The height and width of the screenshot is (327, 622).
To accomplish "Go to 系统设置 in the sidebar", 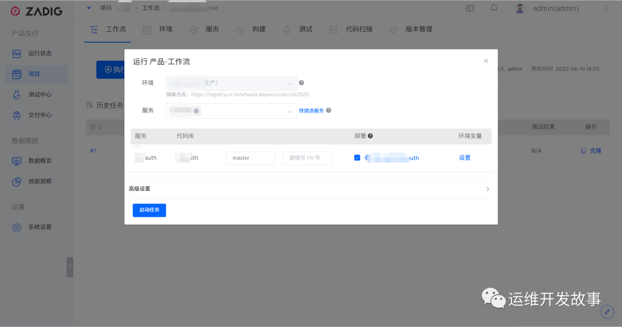I will pyautogui.click(x=39, y=227).
